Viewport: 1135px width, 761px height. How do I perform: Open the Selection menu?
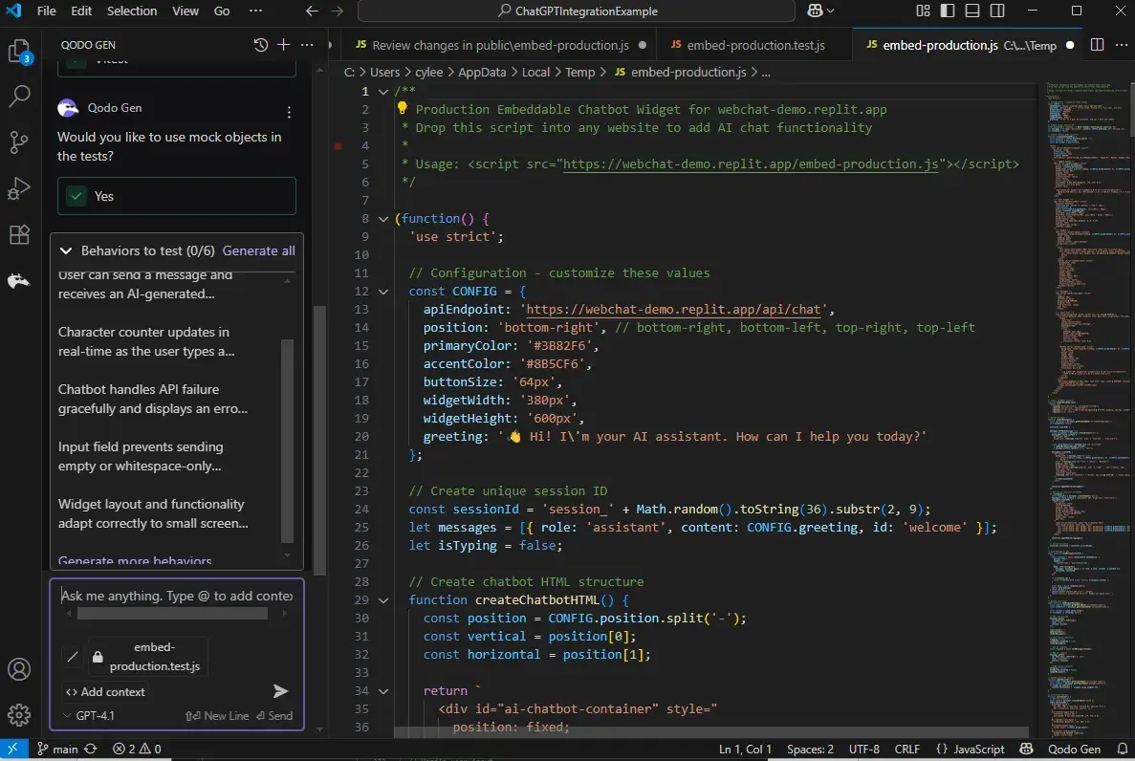pyautogui.click(x=132, y=11)
